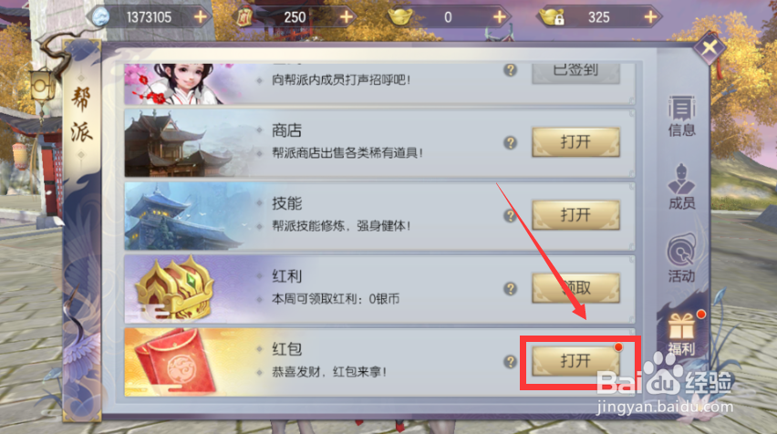Image resolution: width=777 pixels, height=434 pixels.
Task: Click the help icon for 红利
Action: coord(511,288)
